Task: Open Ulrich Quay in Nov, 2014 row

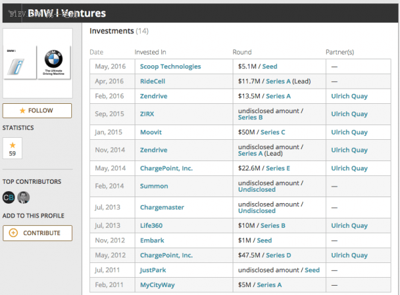Action: 349,150
